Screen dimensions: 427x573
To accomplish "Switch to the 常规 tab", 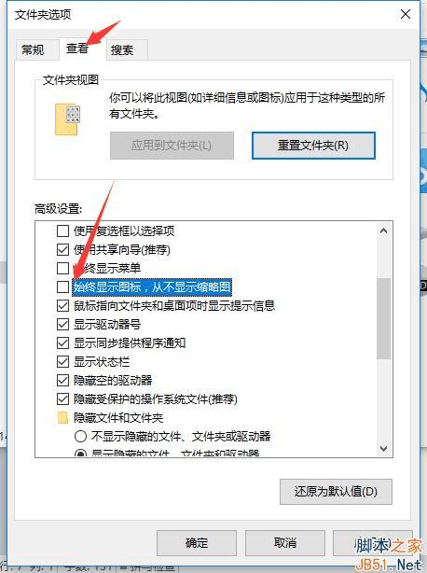I will (x=34, y=49).
